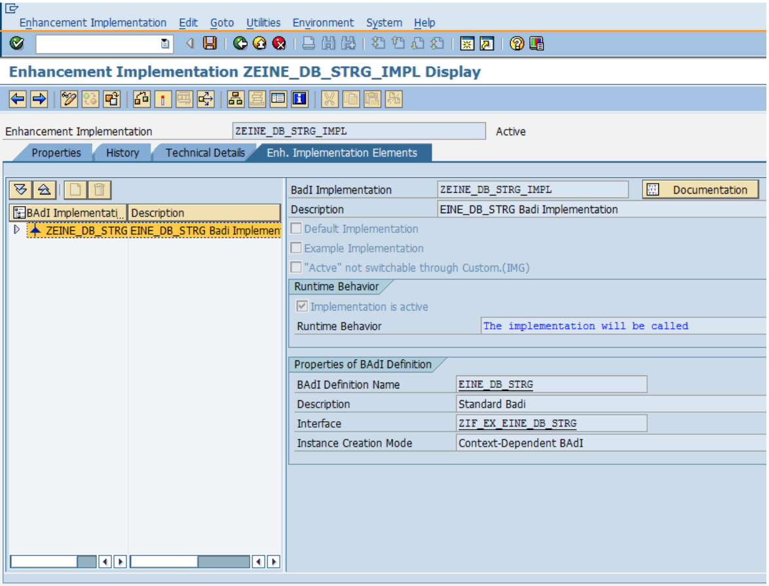Click the Last Page icon
Screen dimensions: 769x586
click(x=437, y=44)
